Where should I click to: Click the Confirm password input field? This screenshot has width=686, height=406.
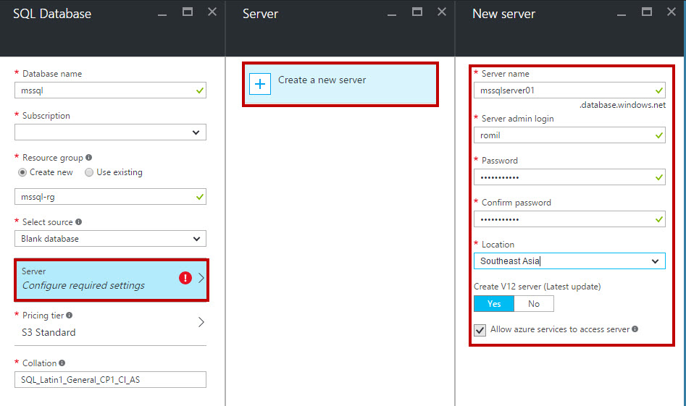[569, 219]
